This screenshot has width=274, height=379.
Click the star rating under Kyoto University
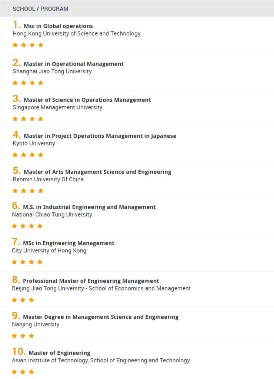(x=27, y=155)
